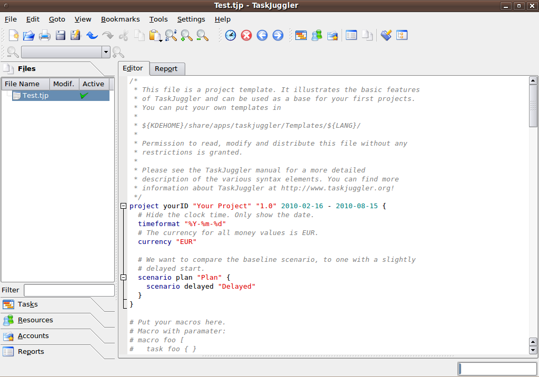Sort files by the Modif. column header
The width and height of the screenshot is (539, 377).
point(64,84)
